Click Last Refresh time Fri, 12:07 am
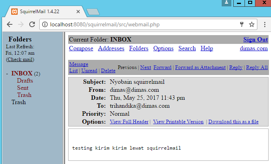Image resolution: width=271 pixels, height=164 pixels. pyautogui.click(x=20, y=53)
